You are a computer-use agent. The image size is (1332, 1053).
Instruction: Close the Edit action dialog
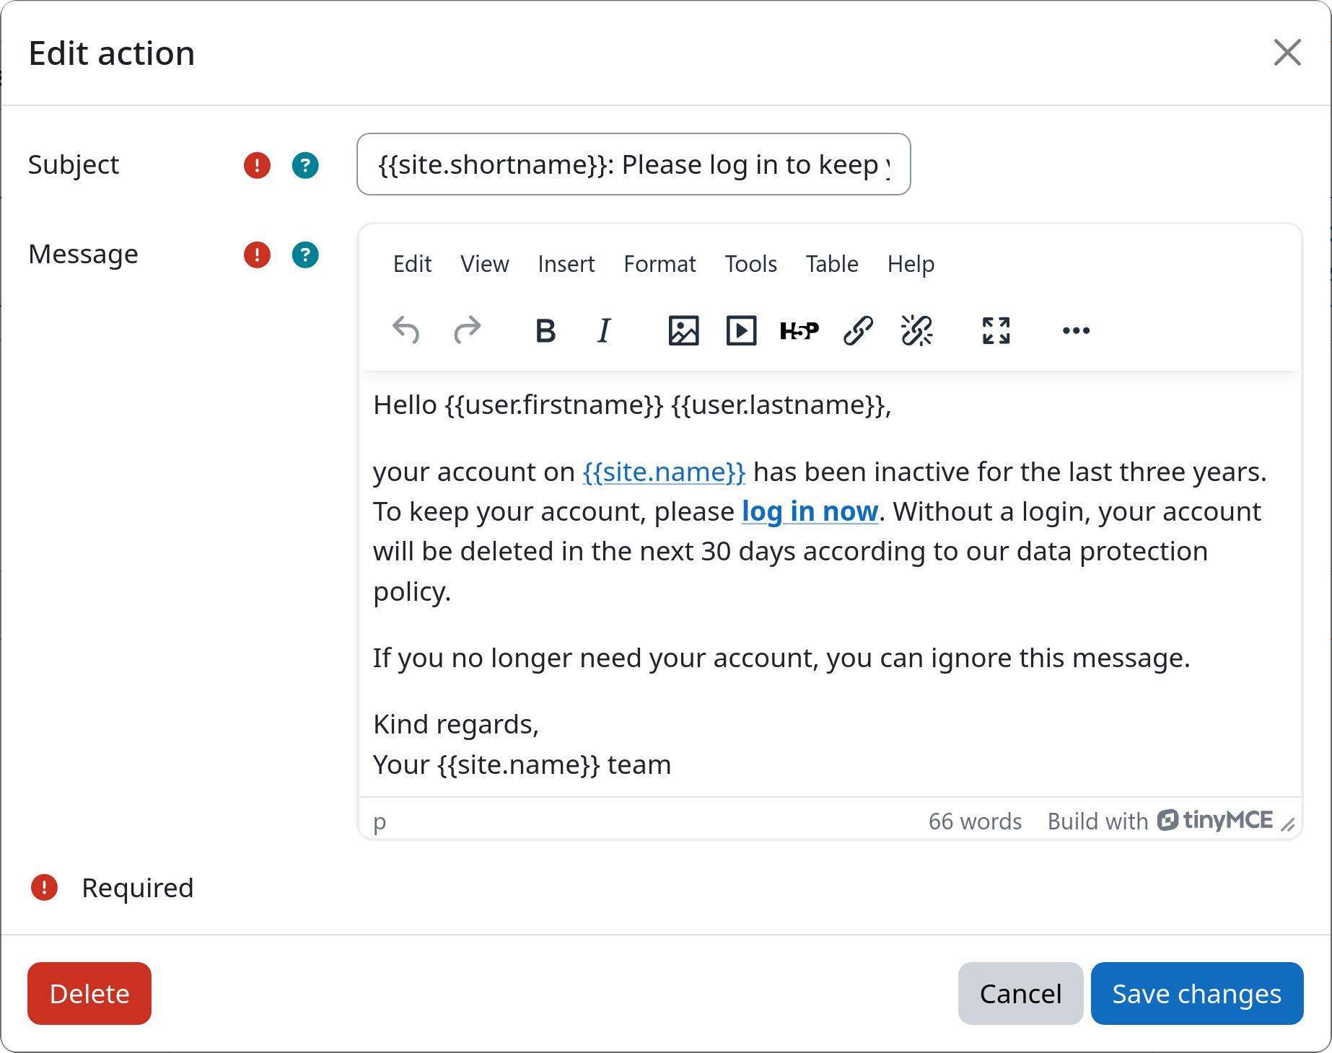pyautogui.click(x=1287, y=53)
